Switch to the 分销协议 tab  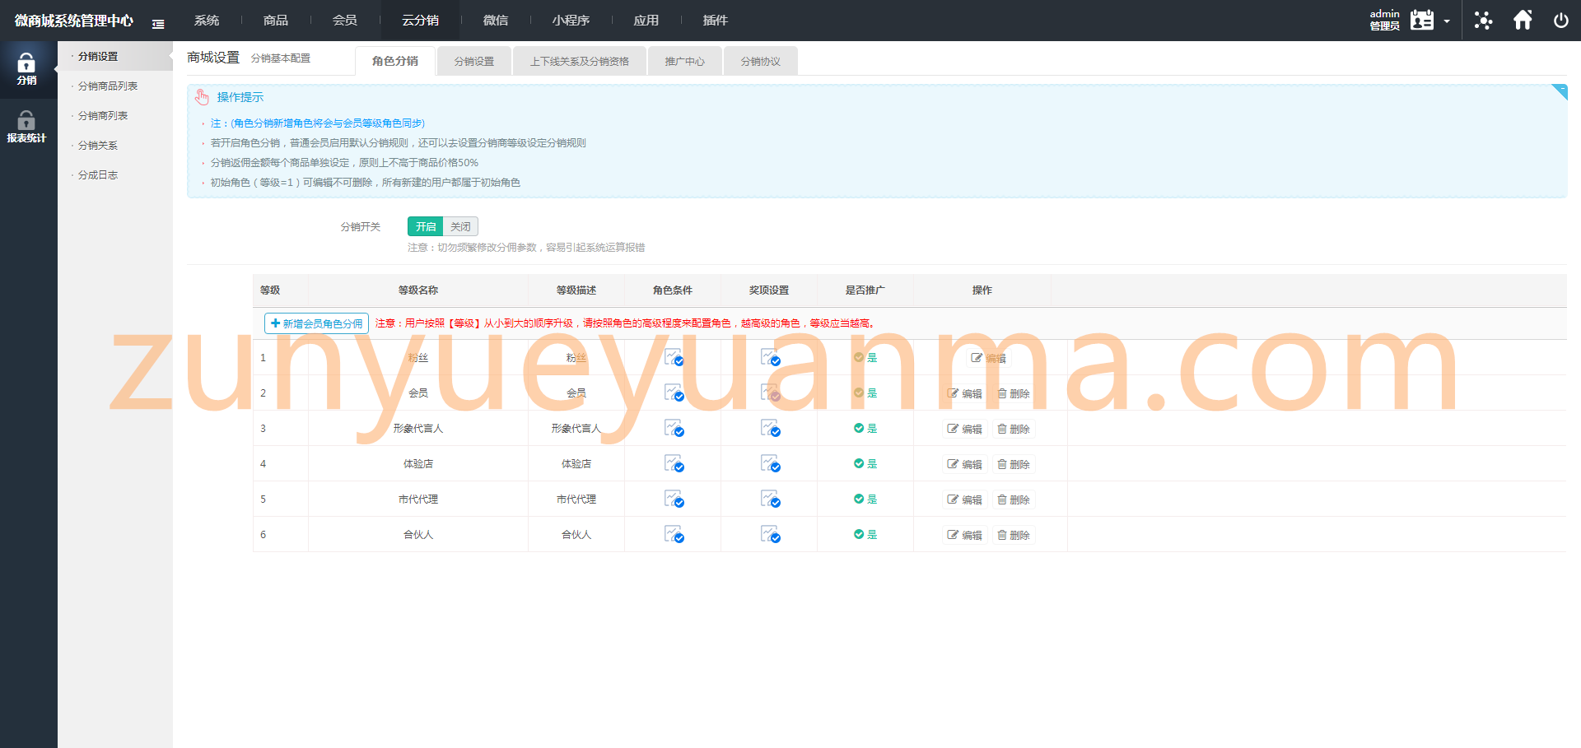761,61
